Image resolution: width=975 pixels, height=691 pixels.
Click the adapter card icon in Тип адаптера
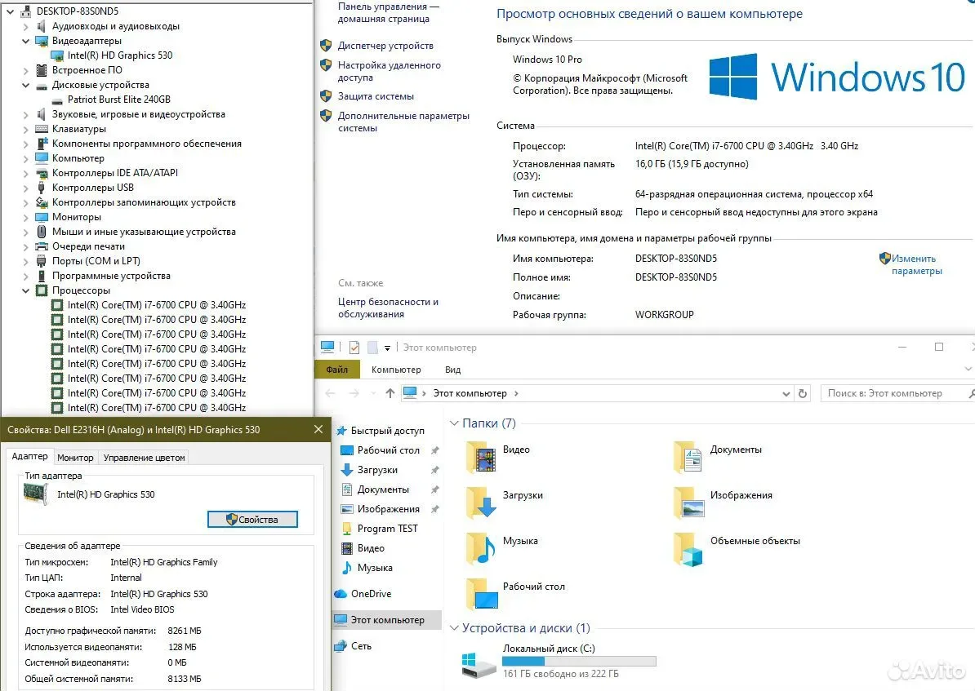coord(35,494)
